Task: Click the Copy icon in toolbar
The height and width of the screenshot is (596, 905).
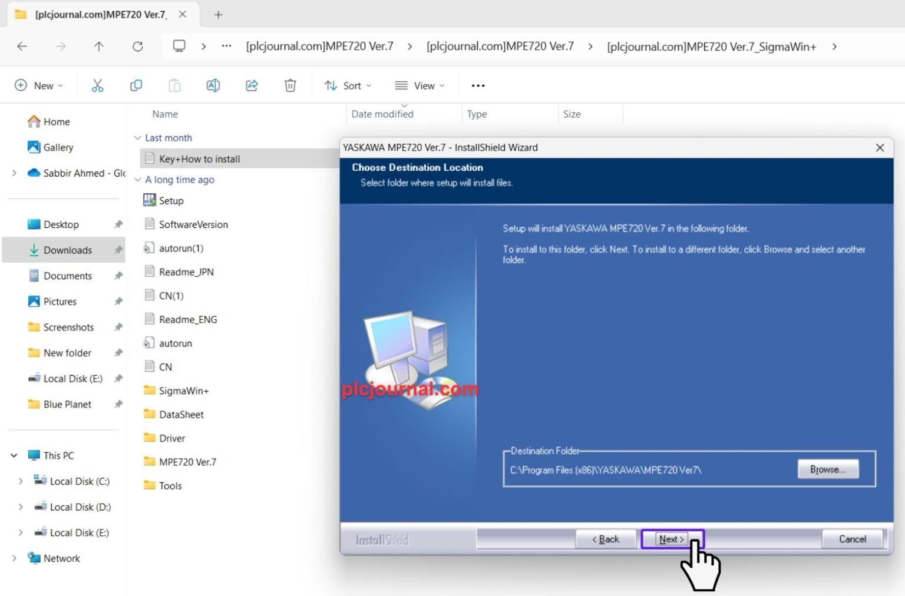Action: pyautogui.click(x=136, y=85)
